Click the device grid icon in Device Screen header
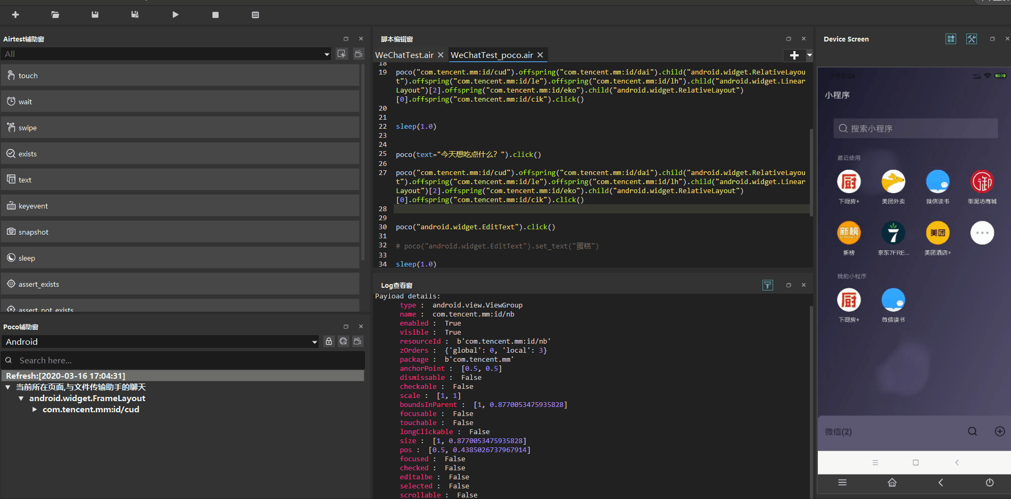Image resolution: width=1011 pixels, height=499 pixels. pyautogui.click(x=951, y=39)
